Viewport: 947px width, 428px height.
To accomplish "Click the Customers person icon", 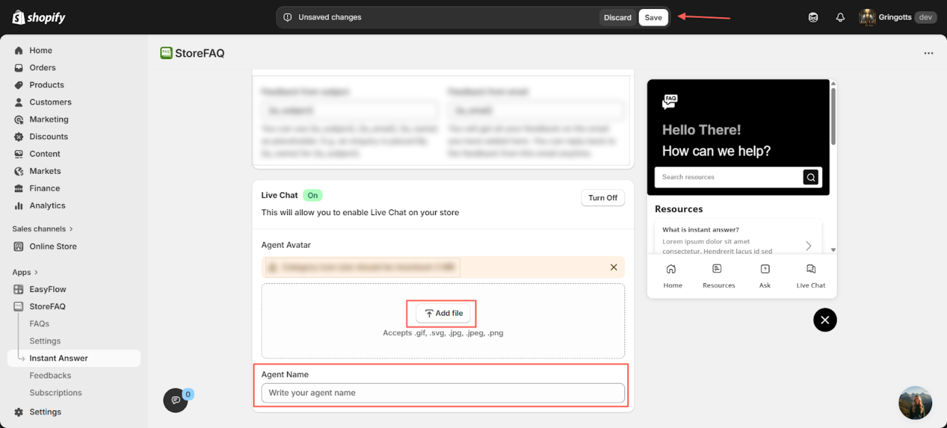I will [19, 102].
